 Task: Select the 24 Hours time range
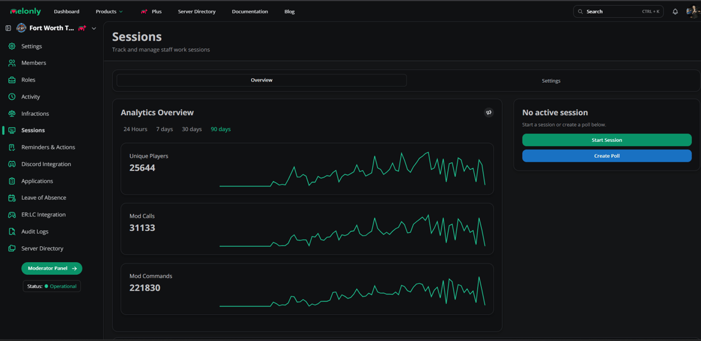(136, 129)
